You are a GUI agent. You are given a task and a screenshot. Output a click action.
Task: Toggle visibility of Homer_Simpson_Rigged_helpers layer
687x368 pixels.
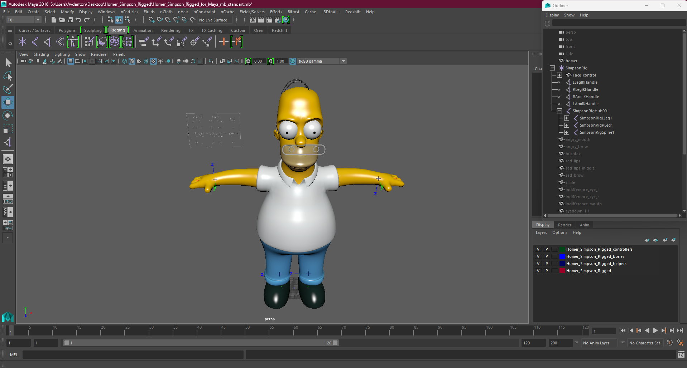tap(538, 264)
